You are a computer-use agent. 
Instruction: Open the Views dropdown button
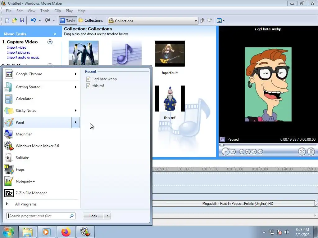221,20
